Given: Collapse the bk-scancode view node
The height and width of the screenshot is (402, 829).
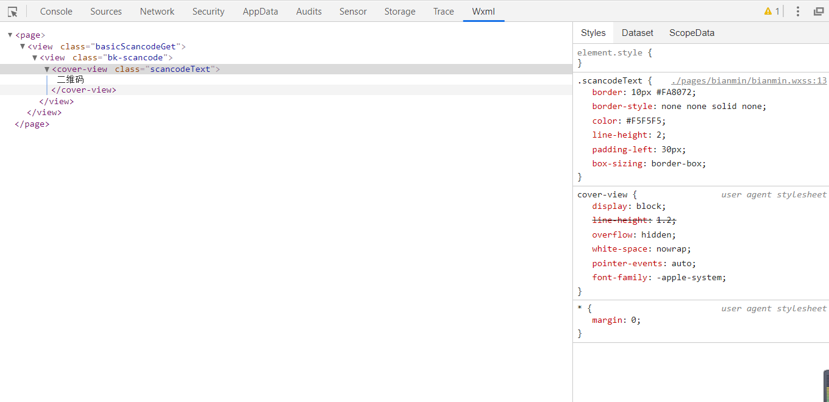Looking at the screenshot, I should tap(35, 58).
